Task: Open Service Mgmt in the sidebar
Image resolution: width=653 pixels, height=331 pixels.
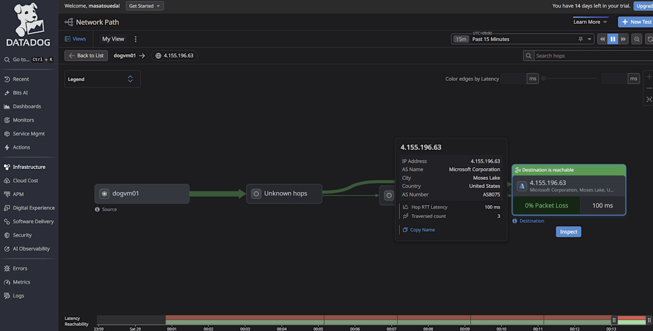Action: (29, 134)
